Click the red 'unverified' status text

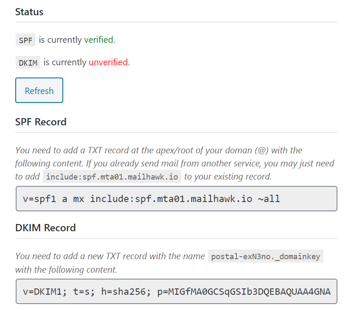point(108,62)
